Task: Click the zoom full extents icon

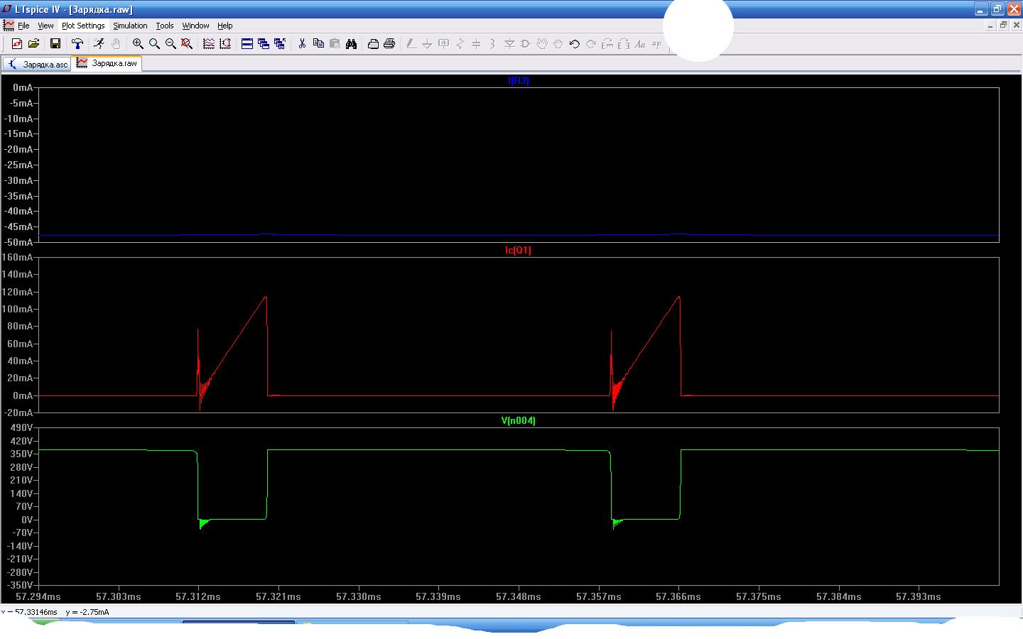Action: (x=187, y=44)
